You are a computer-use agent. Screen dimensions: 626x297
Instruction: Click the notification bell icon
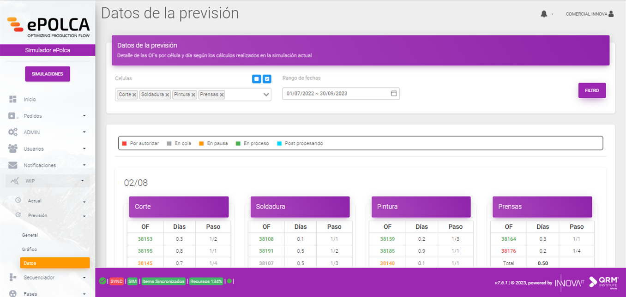click(x=544, y=13)
